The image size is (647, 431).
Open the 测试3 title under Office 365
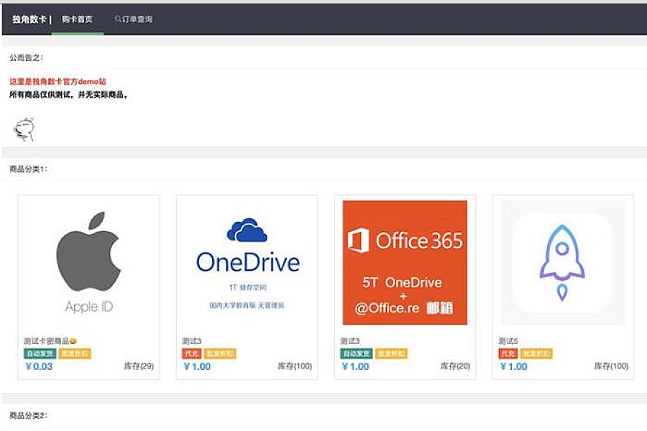click(x=350, y=341)
